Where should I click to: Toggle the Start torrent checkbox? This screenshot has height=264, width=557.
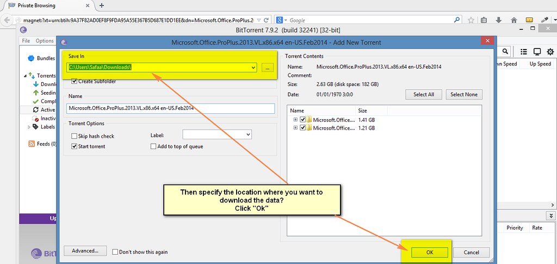(x=74, y=146)
